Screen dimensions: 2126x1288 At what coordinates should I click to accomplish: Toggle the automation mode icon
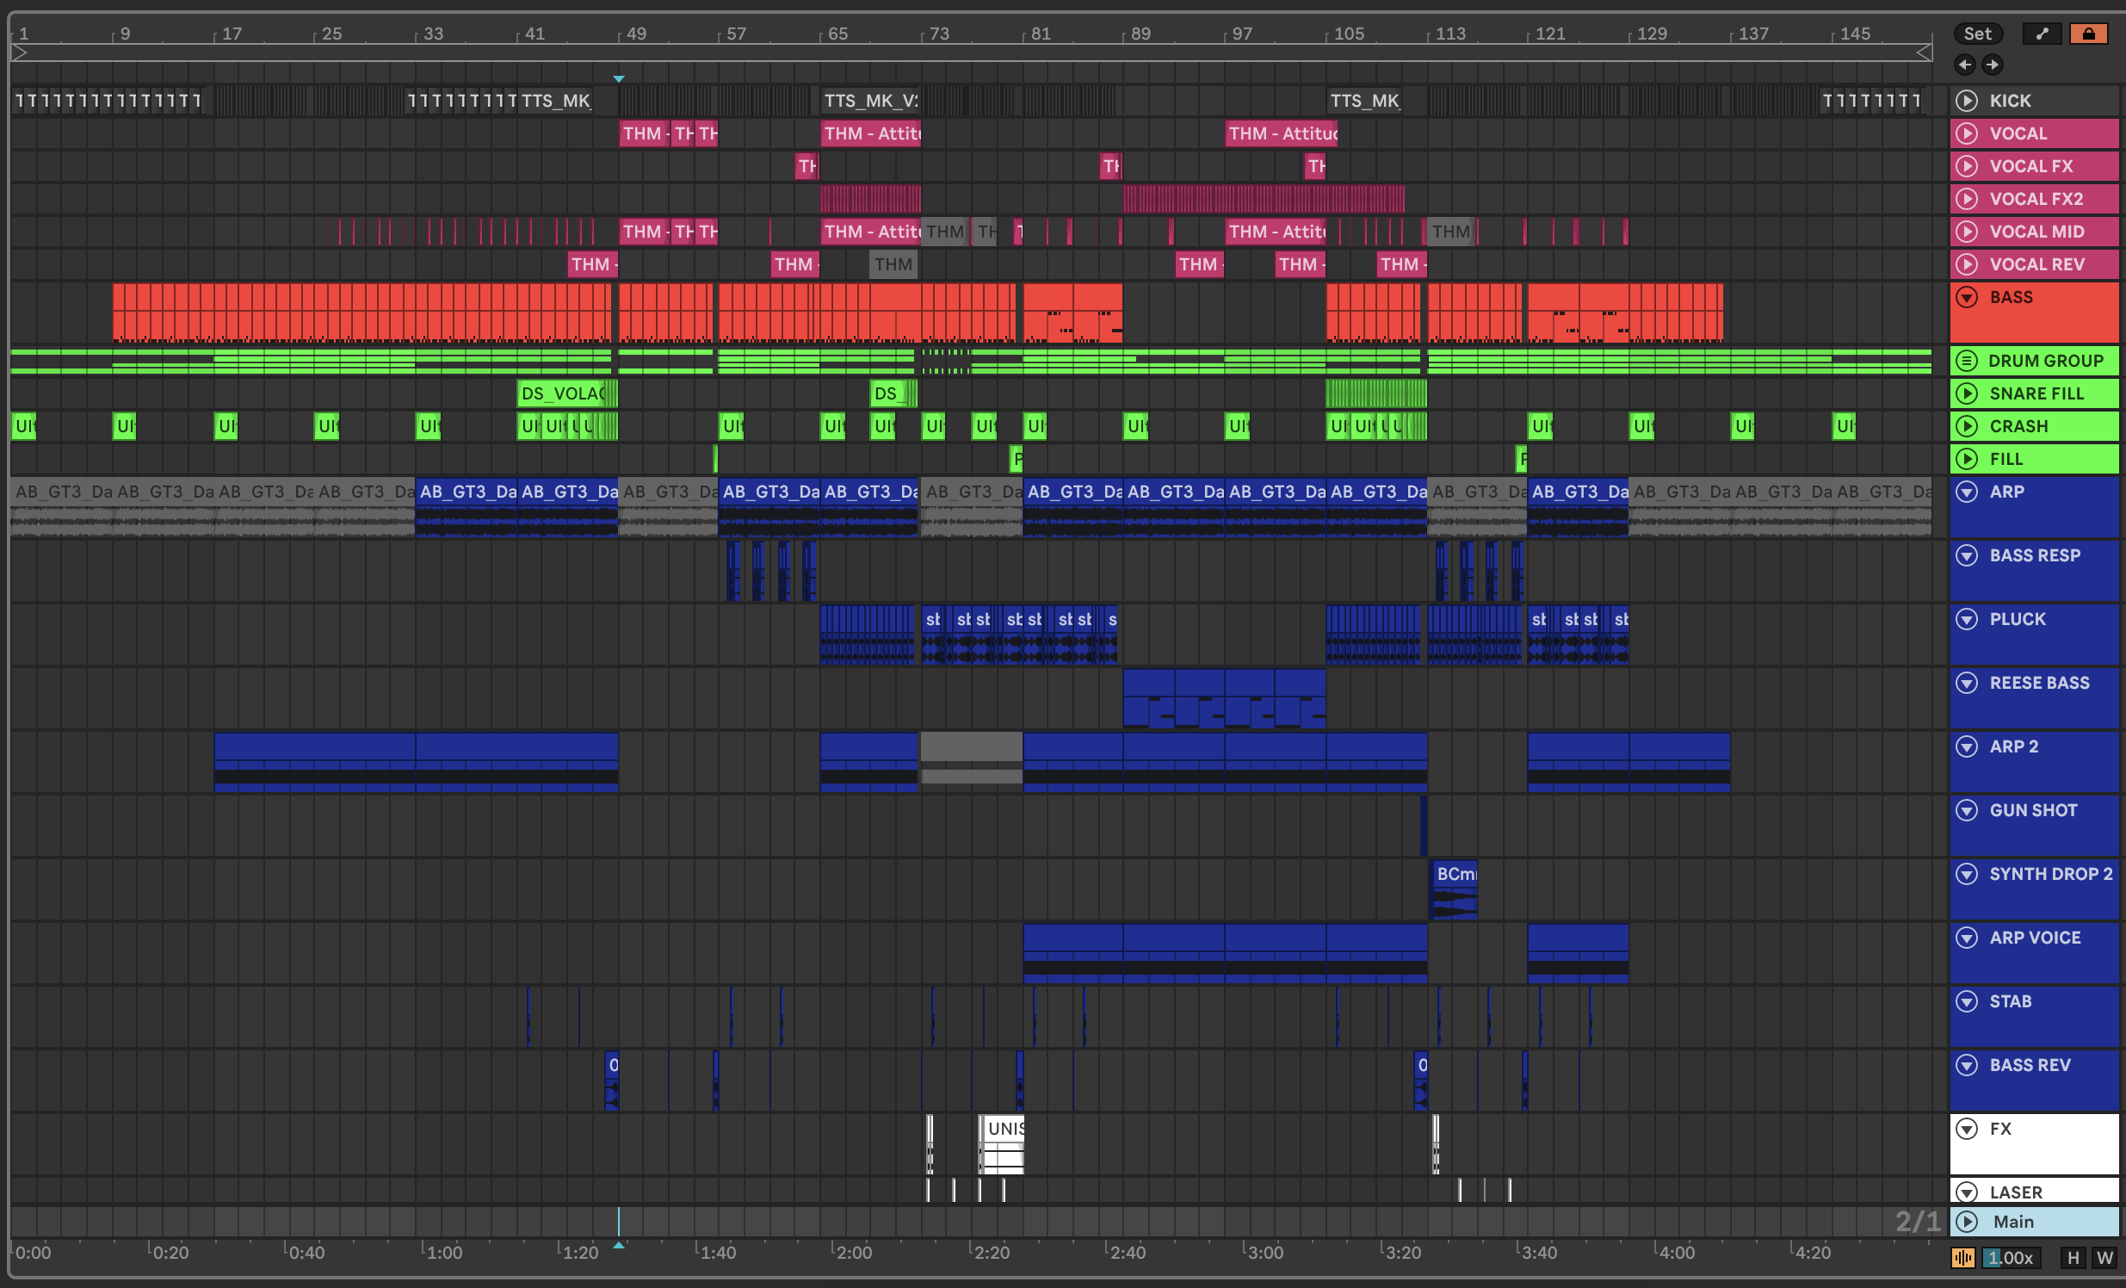pyautogui.click(x=2042, y=34)
